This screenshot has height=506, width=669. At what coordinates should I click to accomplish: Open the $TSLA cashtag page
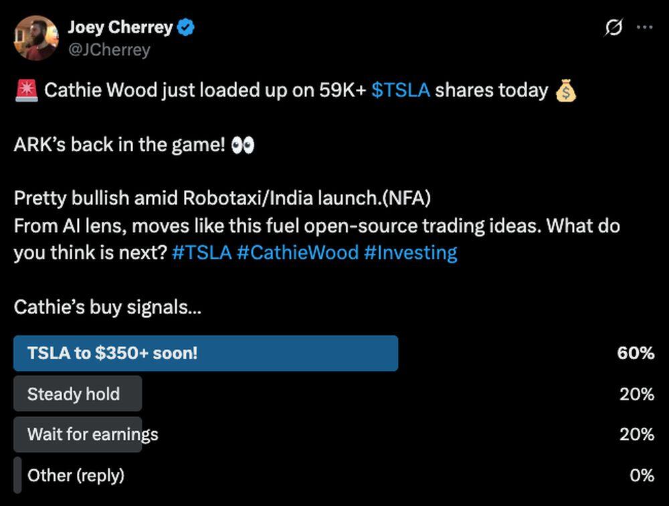(x=400, y=90)
